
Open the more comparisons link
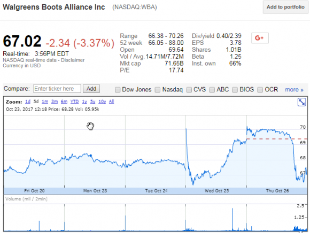coord(294,90)
